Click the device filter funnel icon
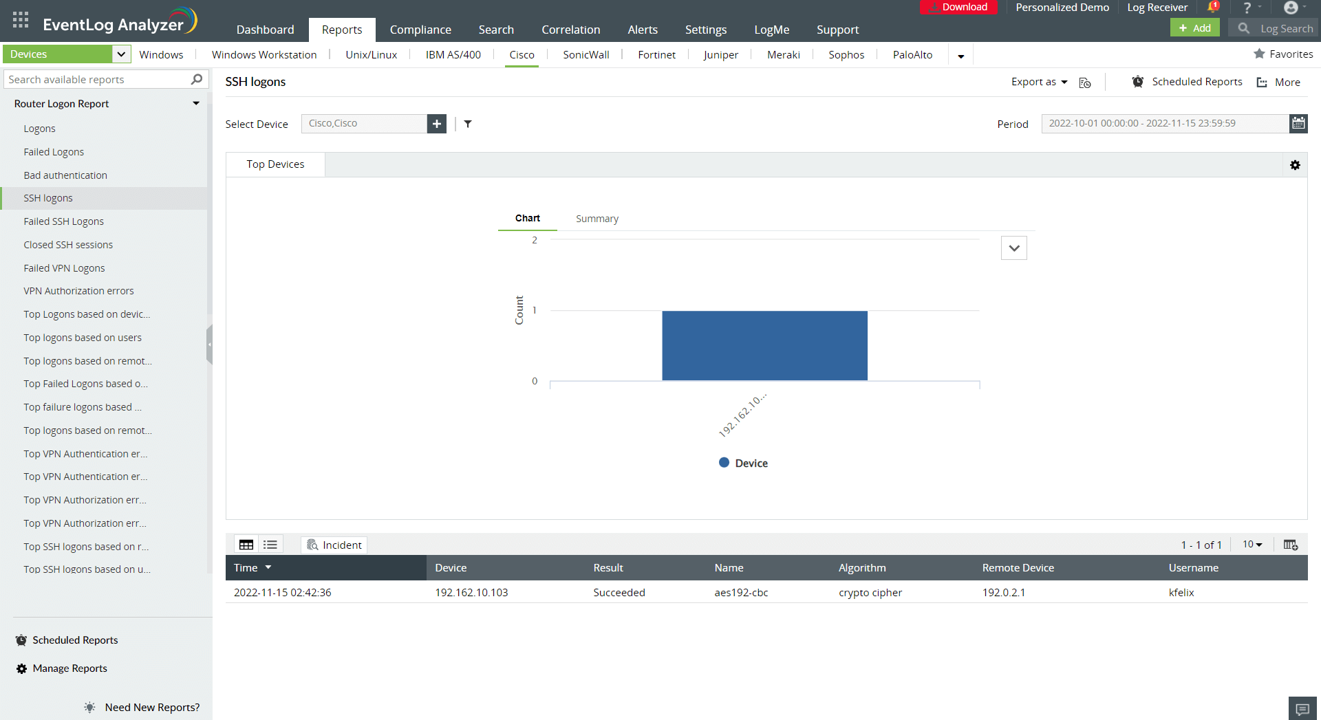This screenshot has width=1321, height=720. pos(468,124)
